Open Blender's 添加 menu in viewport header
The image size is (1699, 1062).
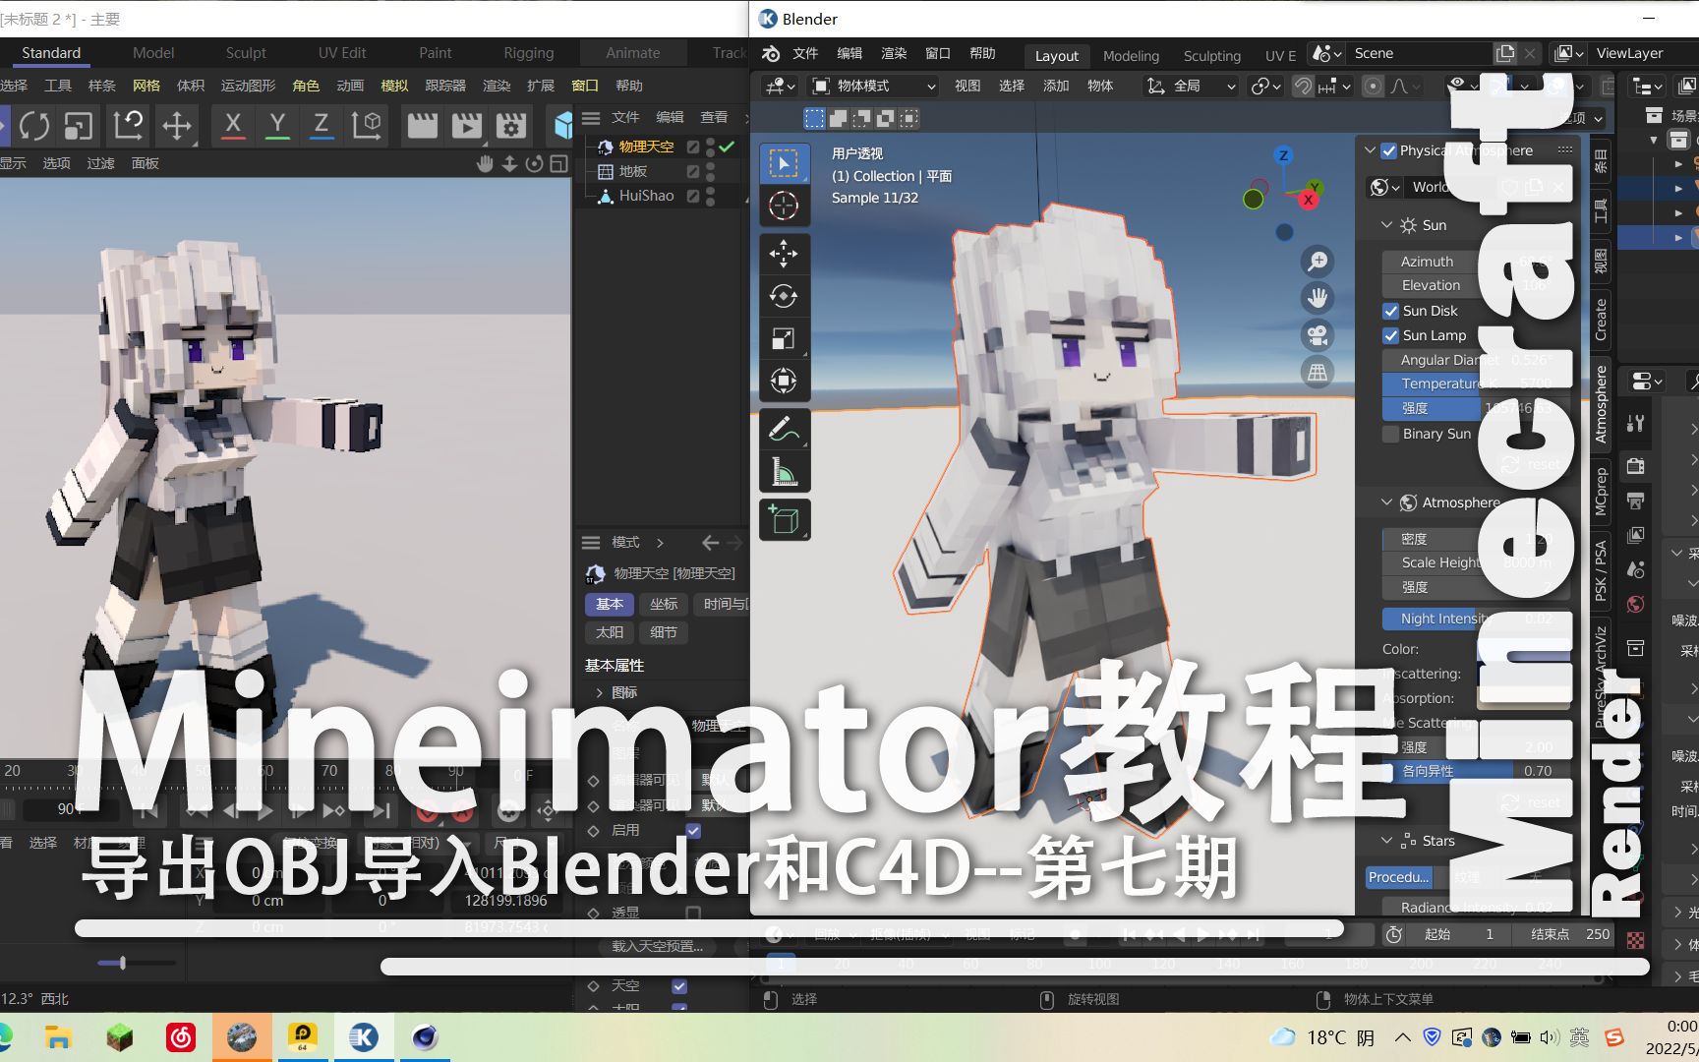(1056, 86)
